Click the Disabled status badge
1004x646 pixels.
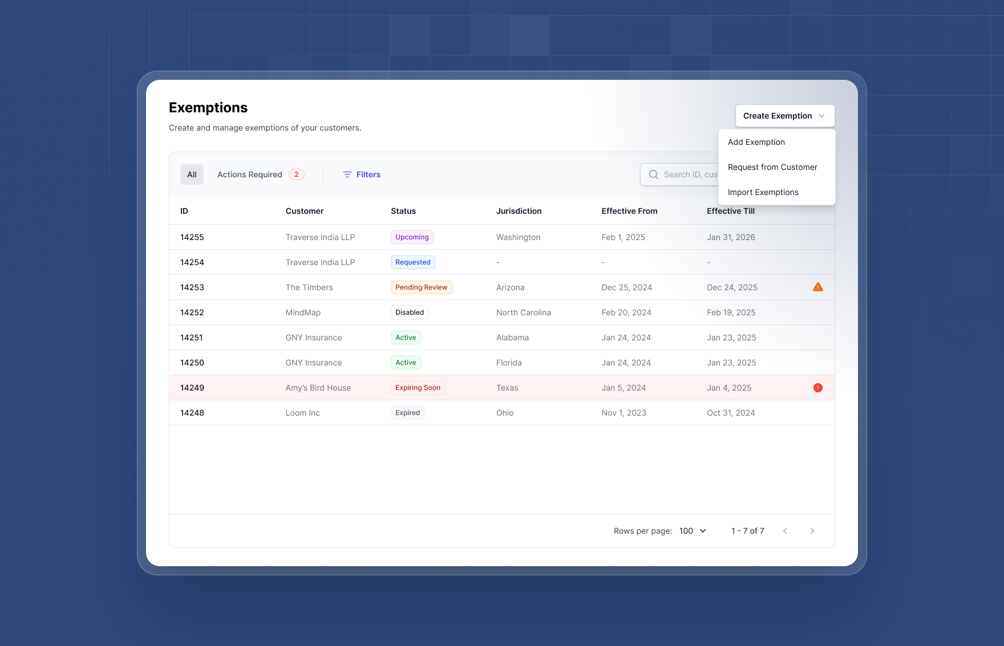tap(410, 312)
